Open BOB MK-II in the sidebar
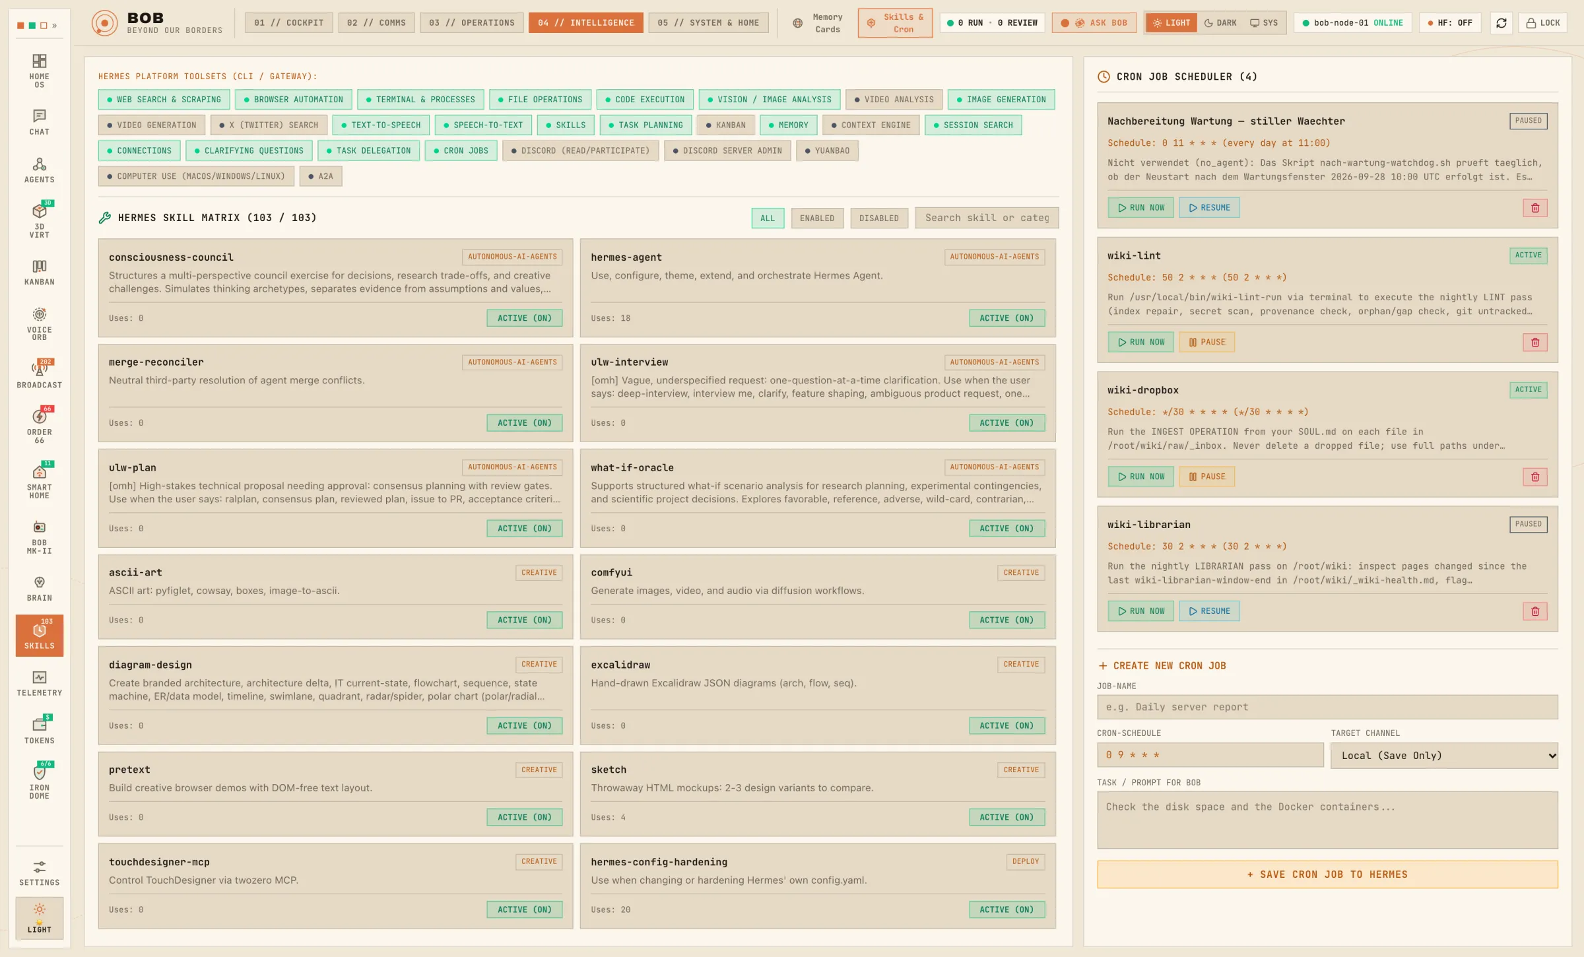The height and width of the screenshot is (957, 1584). (39, 537)
